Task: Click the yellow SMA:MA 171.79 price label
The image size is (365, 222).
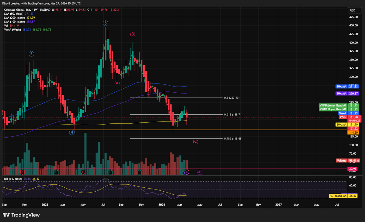Action: click(347, 125)
